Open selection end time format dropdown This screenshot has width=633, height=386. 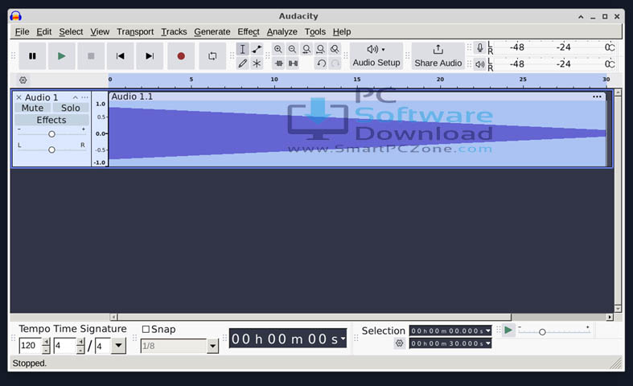488,343
